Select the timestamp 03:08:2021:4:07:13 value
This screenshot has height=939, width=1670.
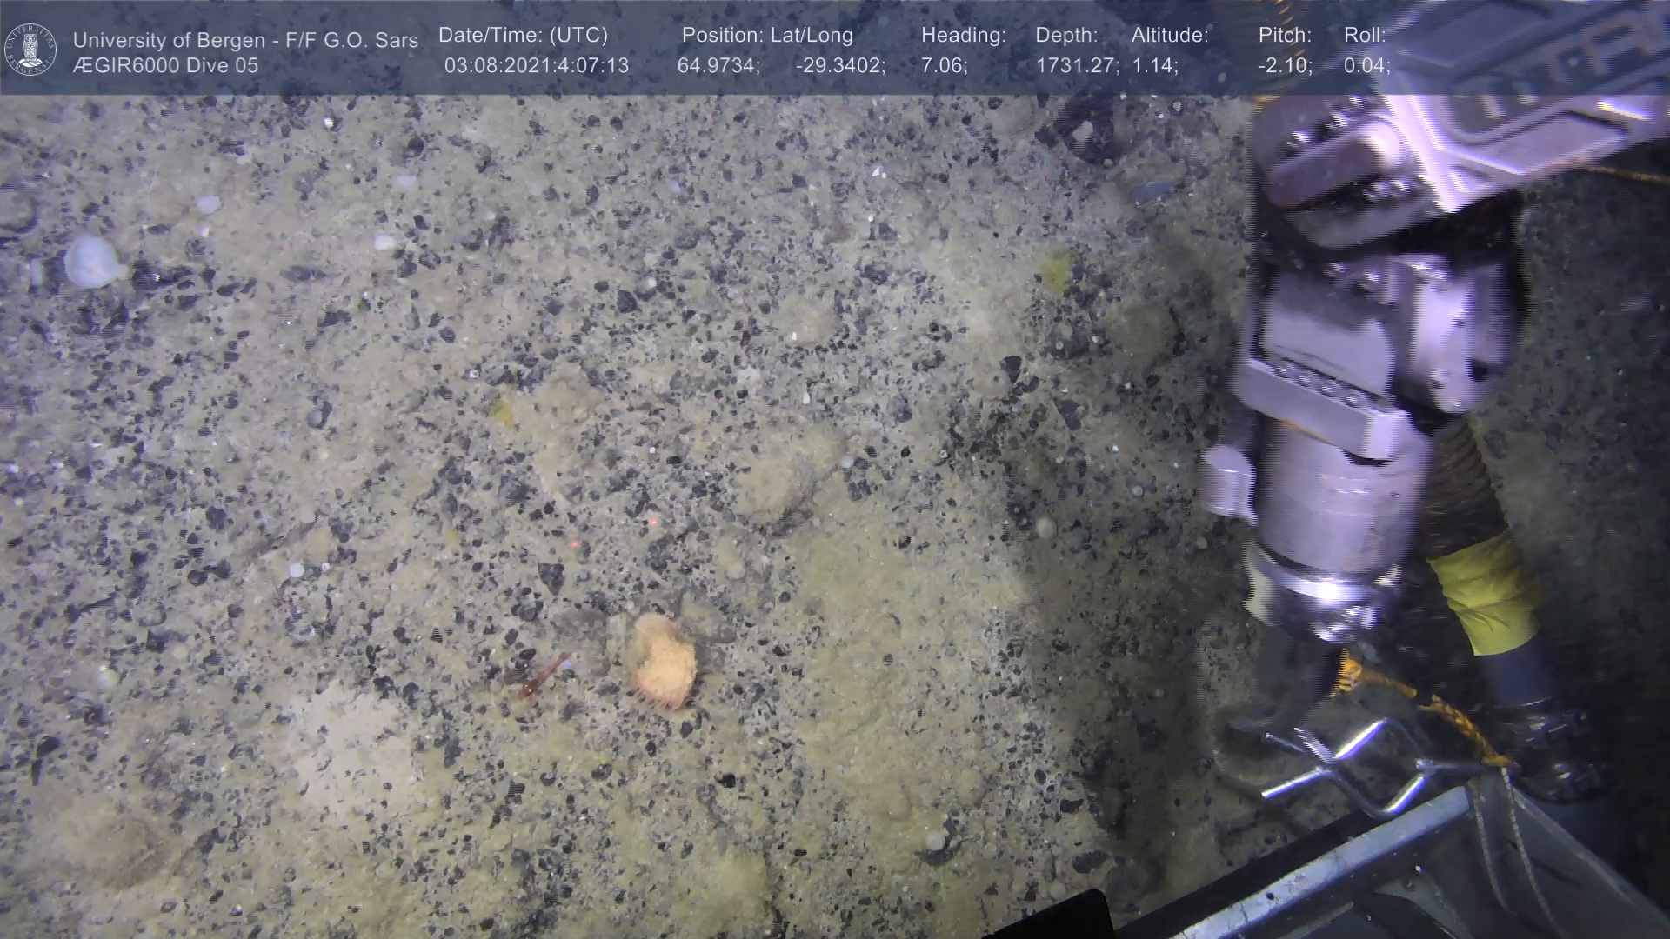(x=536, y=66)
